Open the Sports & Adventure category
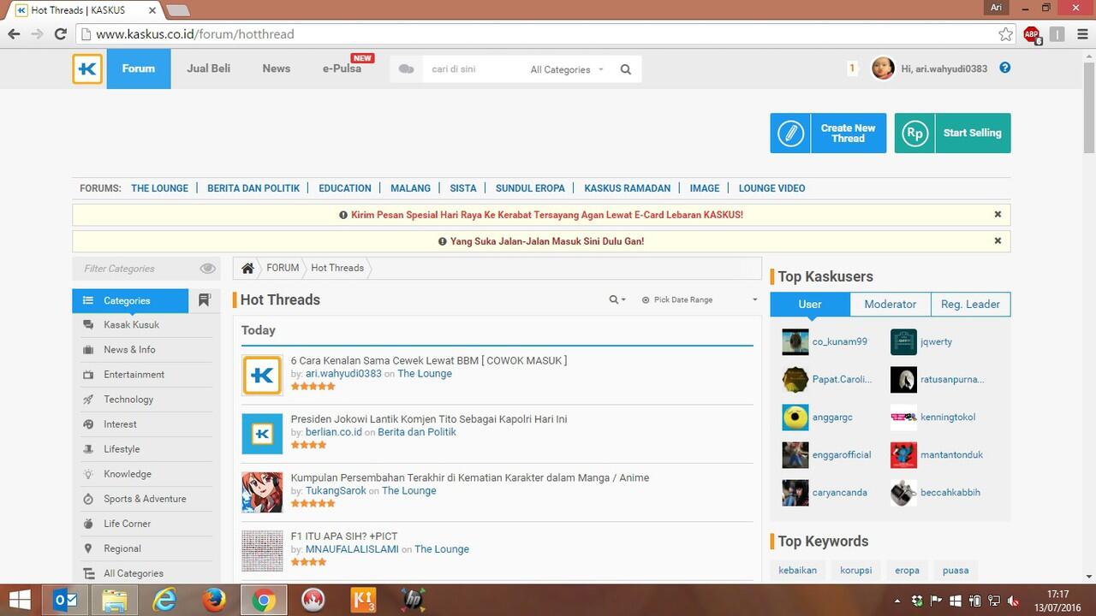The height and width of the screenshot is (616, 1096). [x=145, y=499]
